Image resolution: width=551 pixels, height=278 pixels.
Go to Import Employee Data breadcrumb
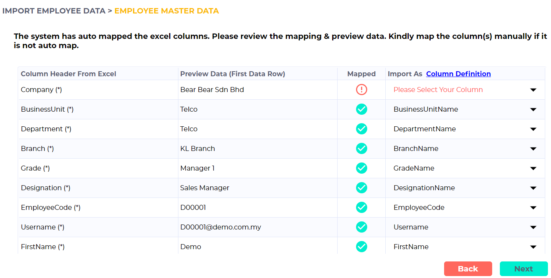[x=54, y=11]
